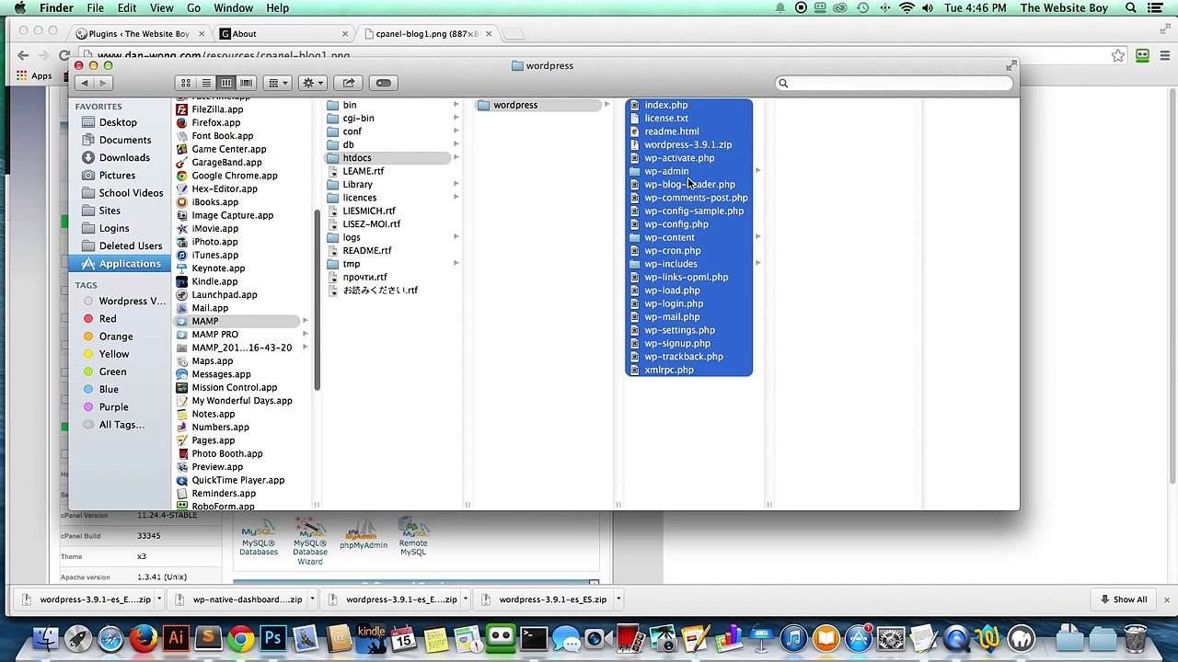
Task: Open the Trash in the Dock
Action: click(x=1136, y=638)
